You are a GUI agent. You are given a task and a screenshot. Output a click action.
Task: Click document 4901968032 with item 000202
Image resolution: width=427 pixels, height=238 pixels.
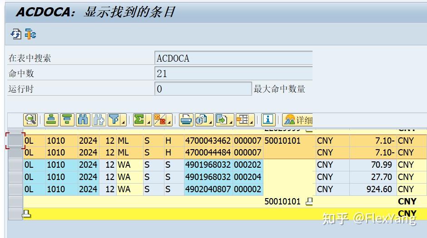click(x=208, y=165)
